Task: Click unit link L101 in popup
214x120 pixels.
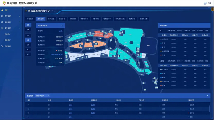Action: point(60,31)
